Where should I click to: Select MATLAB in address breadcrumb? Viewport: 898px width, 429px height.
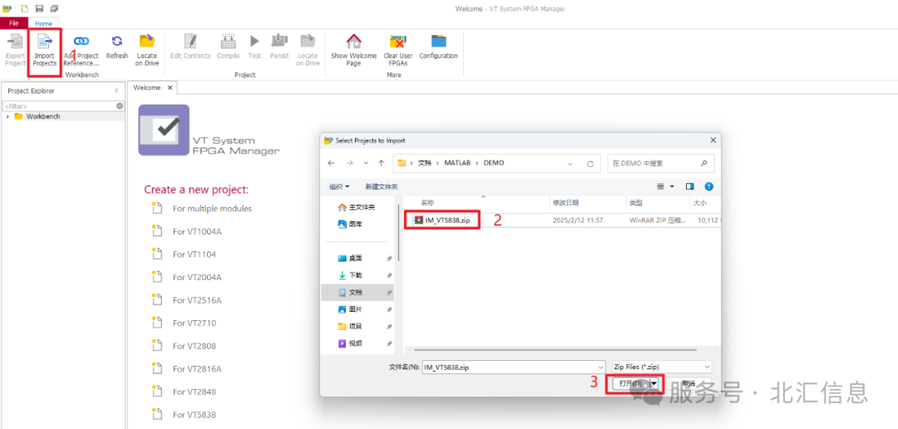click(457, 163)
